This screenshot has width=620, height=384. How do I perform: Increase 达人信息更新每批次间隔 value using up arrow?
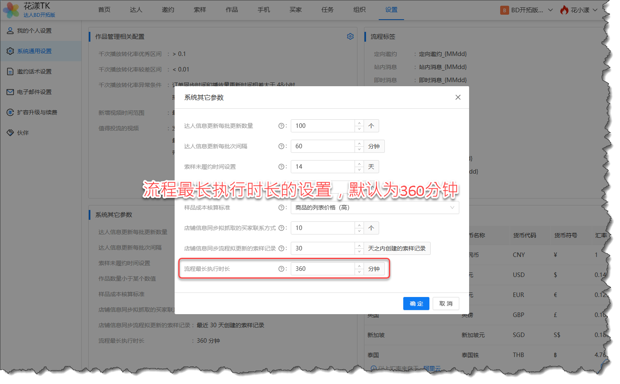(x=359, y=143)
